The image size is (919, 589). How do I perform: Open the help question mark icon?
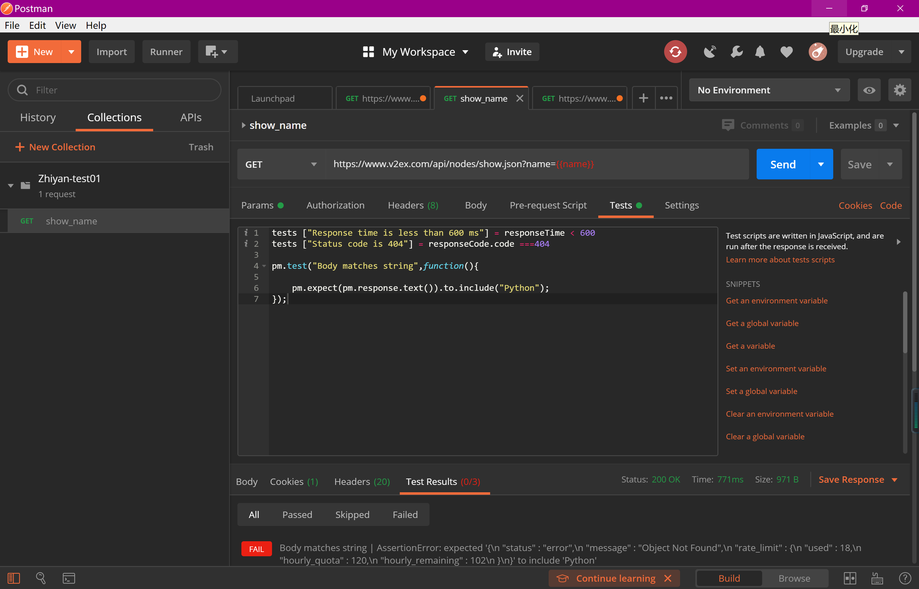[x=905, y=578]
